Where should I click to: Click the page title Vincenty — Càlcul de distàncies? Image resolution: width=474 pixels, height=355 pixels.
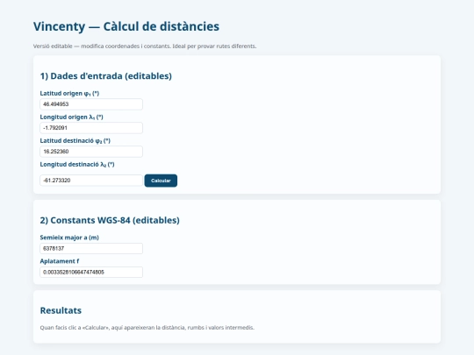[x=126, y=26]
